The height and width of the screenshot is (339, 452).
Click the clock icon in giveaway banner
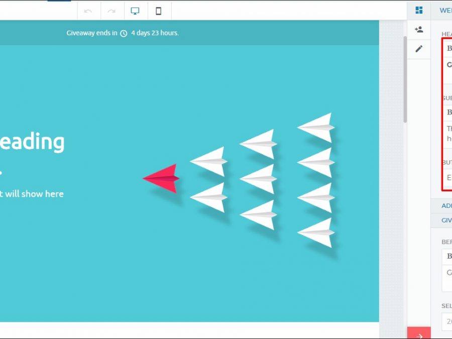(x=124, y=34)
